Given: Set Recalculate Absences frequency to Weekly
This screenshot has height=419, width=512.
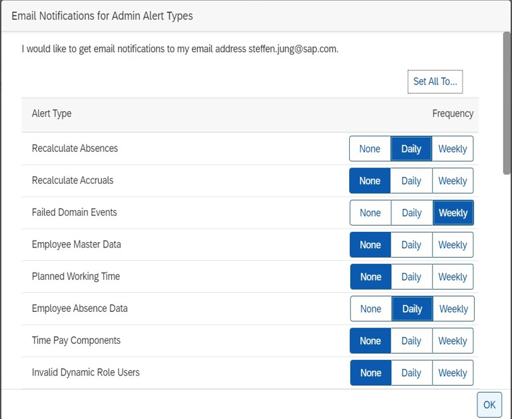Looking at the screenshot, I should point(452,148).
